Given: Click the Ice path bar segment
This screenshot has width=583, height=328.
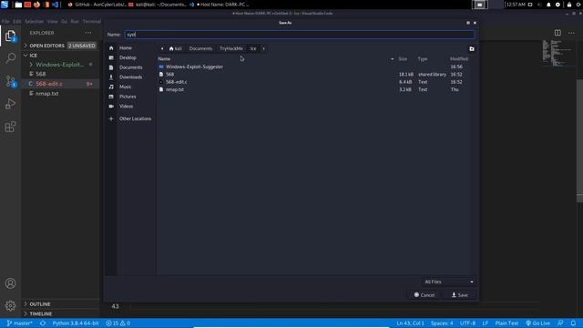Looking at the screenshot, I should (x=253, y=48).
